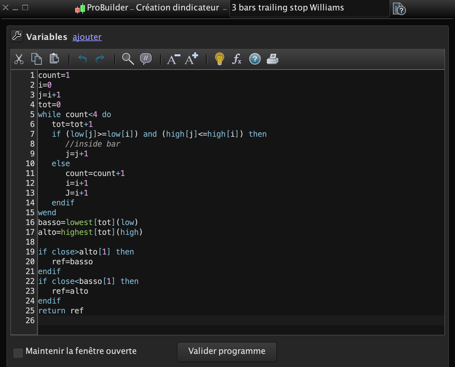
Task: Open the documentation icon beside the title field
Action: (399, 9)
